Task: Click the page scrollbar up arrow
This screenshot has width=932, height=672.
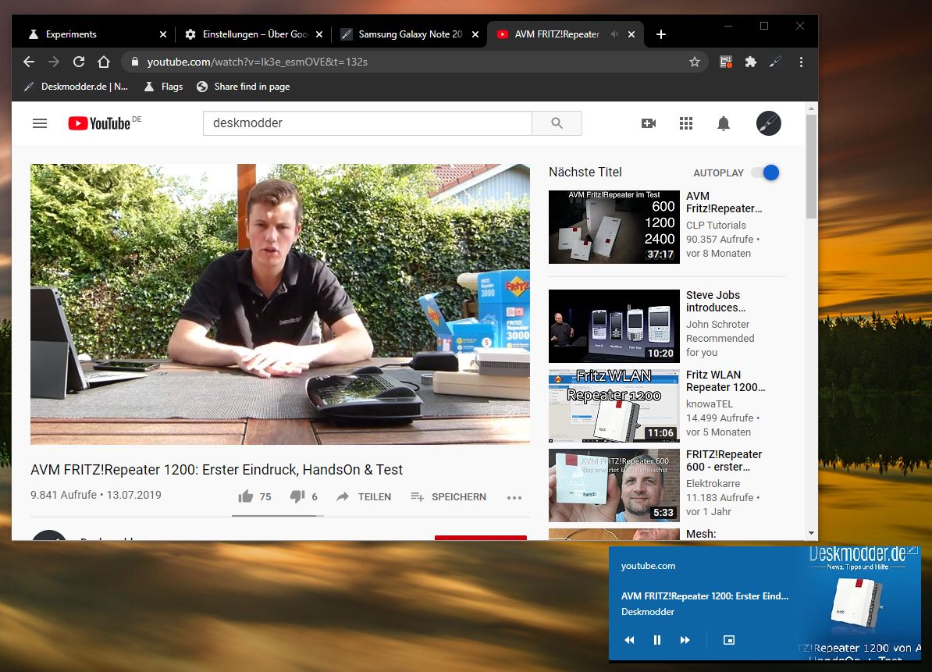Action: [x=811, y=108]
